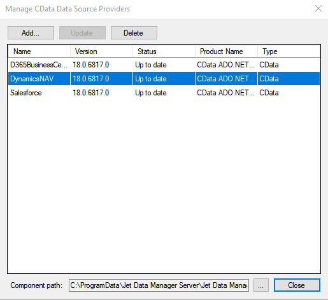Select the DynamicsNAV provider name
328x300 pixels.
point(32,79)
